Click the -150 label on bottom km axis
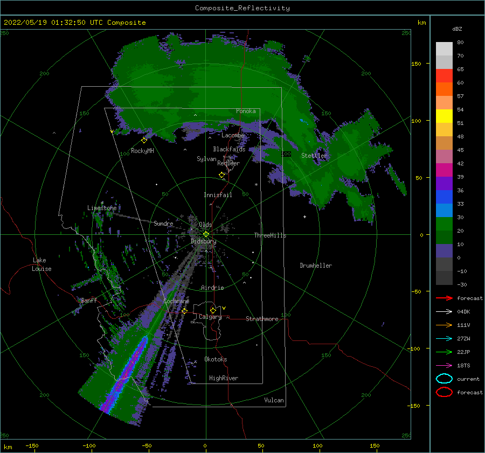Image resolution: width=485 pixels, height=453 pixels. pos(32,445)
